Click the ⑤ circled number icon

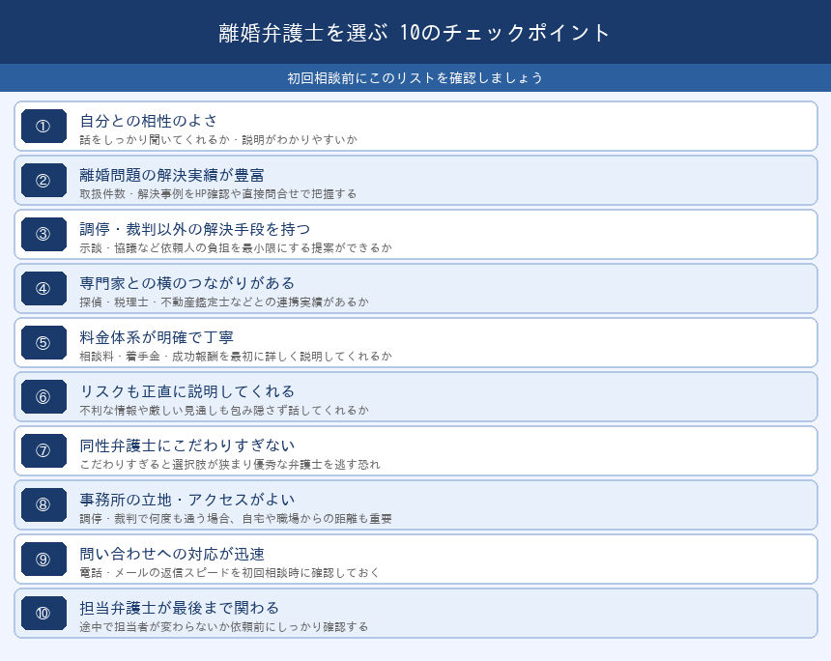point(43,342)
